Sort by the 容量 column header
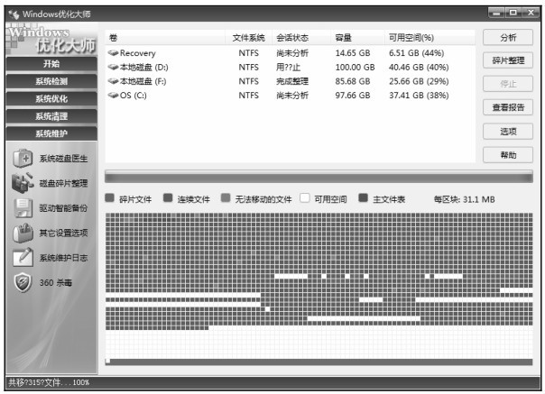 [357, 38]
